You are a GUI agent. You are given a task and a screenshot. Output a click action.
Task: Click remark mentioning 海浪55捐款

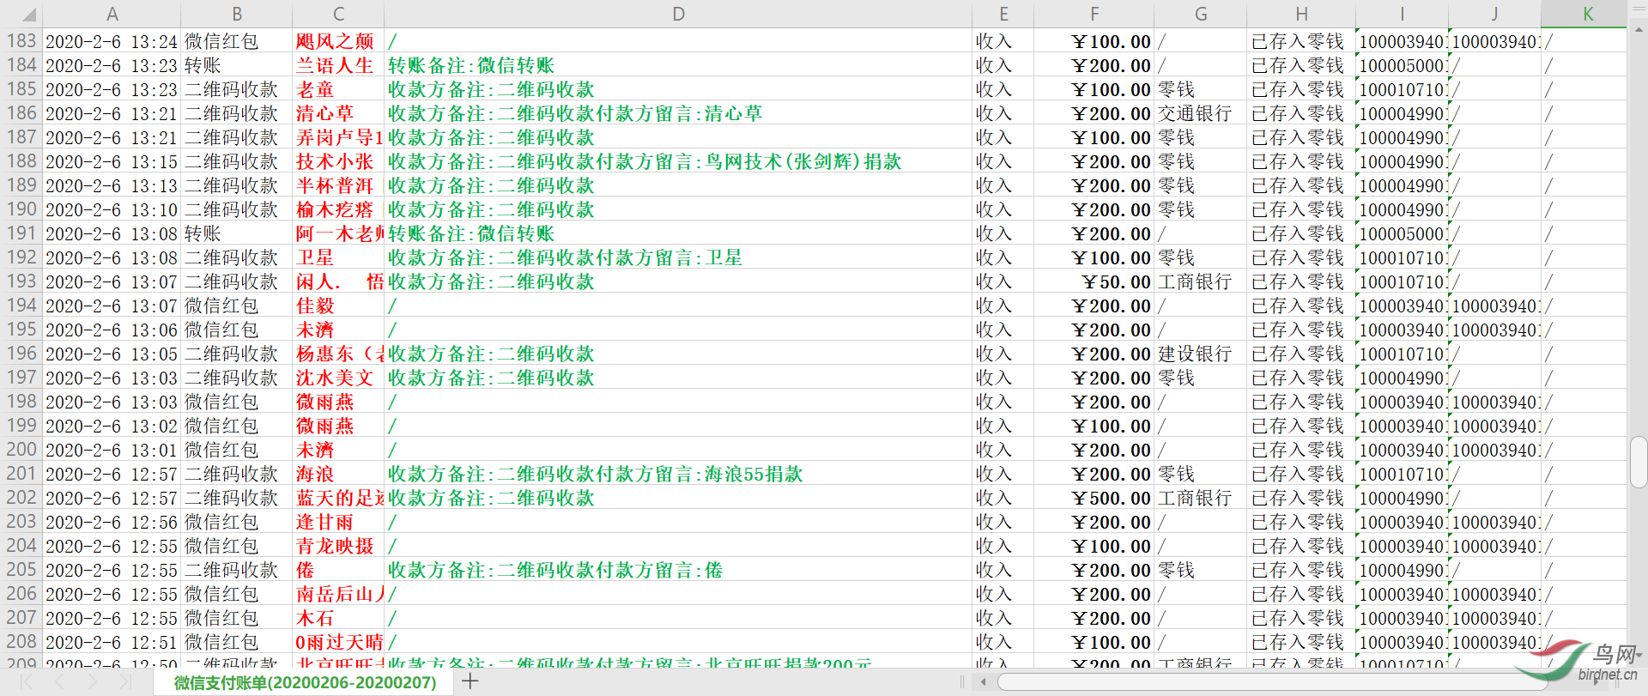[678, 474]
